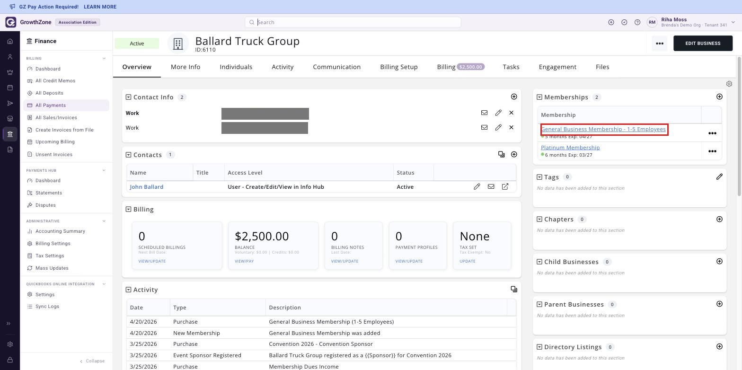Viewport: 742px width, 370px height.
Task: Open quick add plus in header
Action: (611, 22)
